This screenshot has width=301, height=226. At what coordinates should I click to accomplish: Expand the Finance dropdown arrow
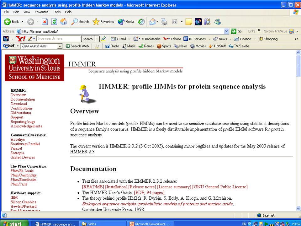point(255,39)
